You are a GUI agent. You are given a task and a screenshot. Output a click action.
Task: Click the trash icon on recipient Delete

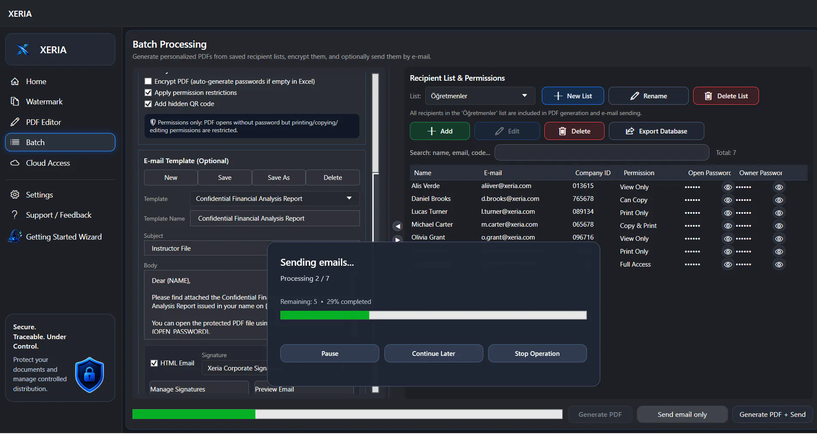[562, 131]
